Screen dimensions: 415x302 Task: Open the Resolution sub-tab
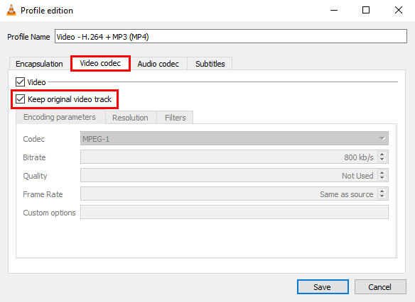point(130,118)
